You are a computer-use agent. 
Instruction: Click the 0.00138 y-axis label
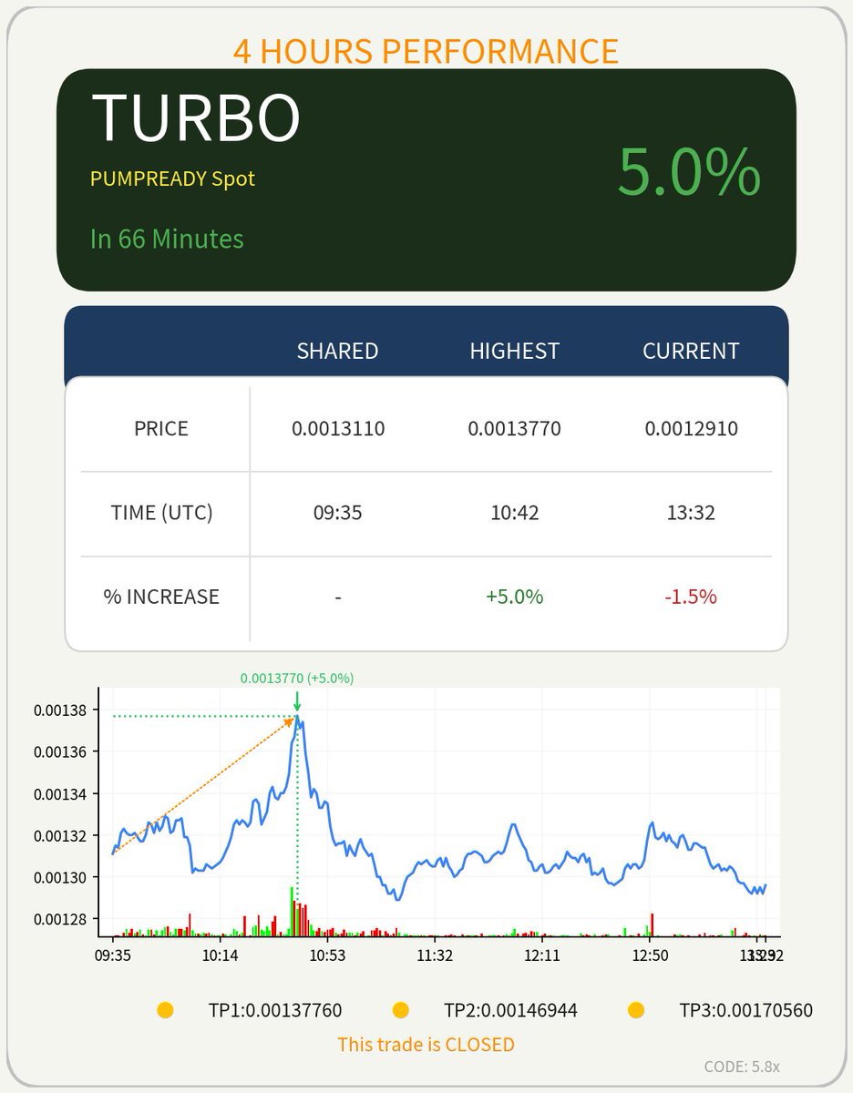tap(59, 710)
